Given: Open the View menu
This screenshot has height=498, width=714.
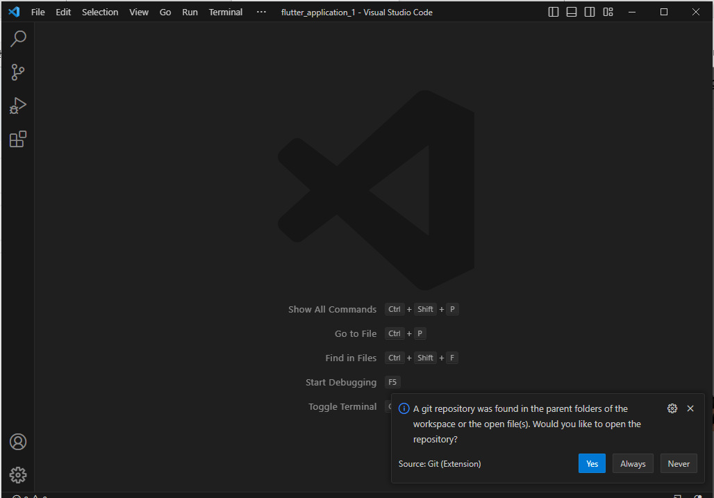Looking at the screenshot, I should 139,13.
